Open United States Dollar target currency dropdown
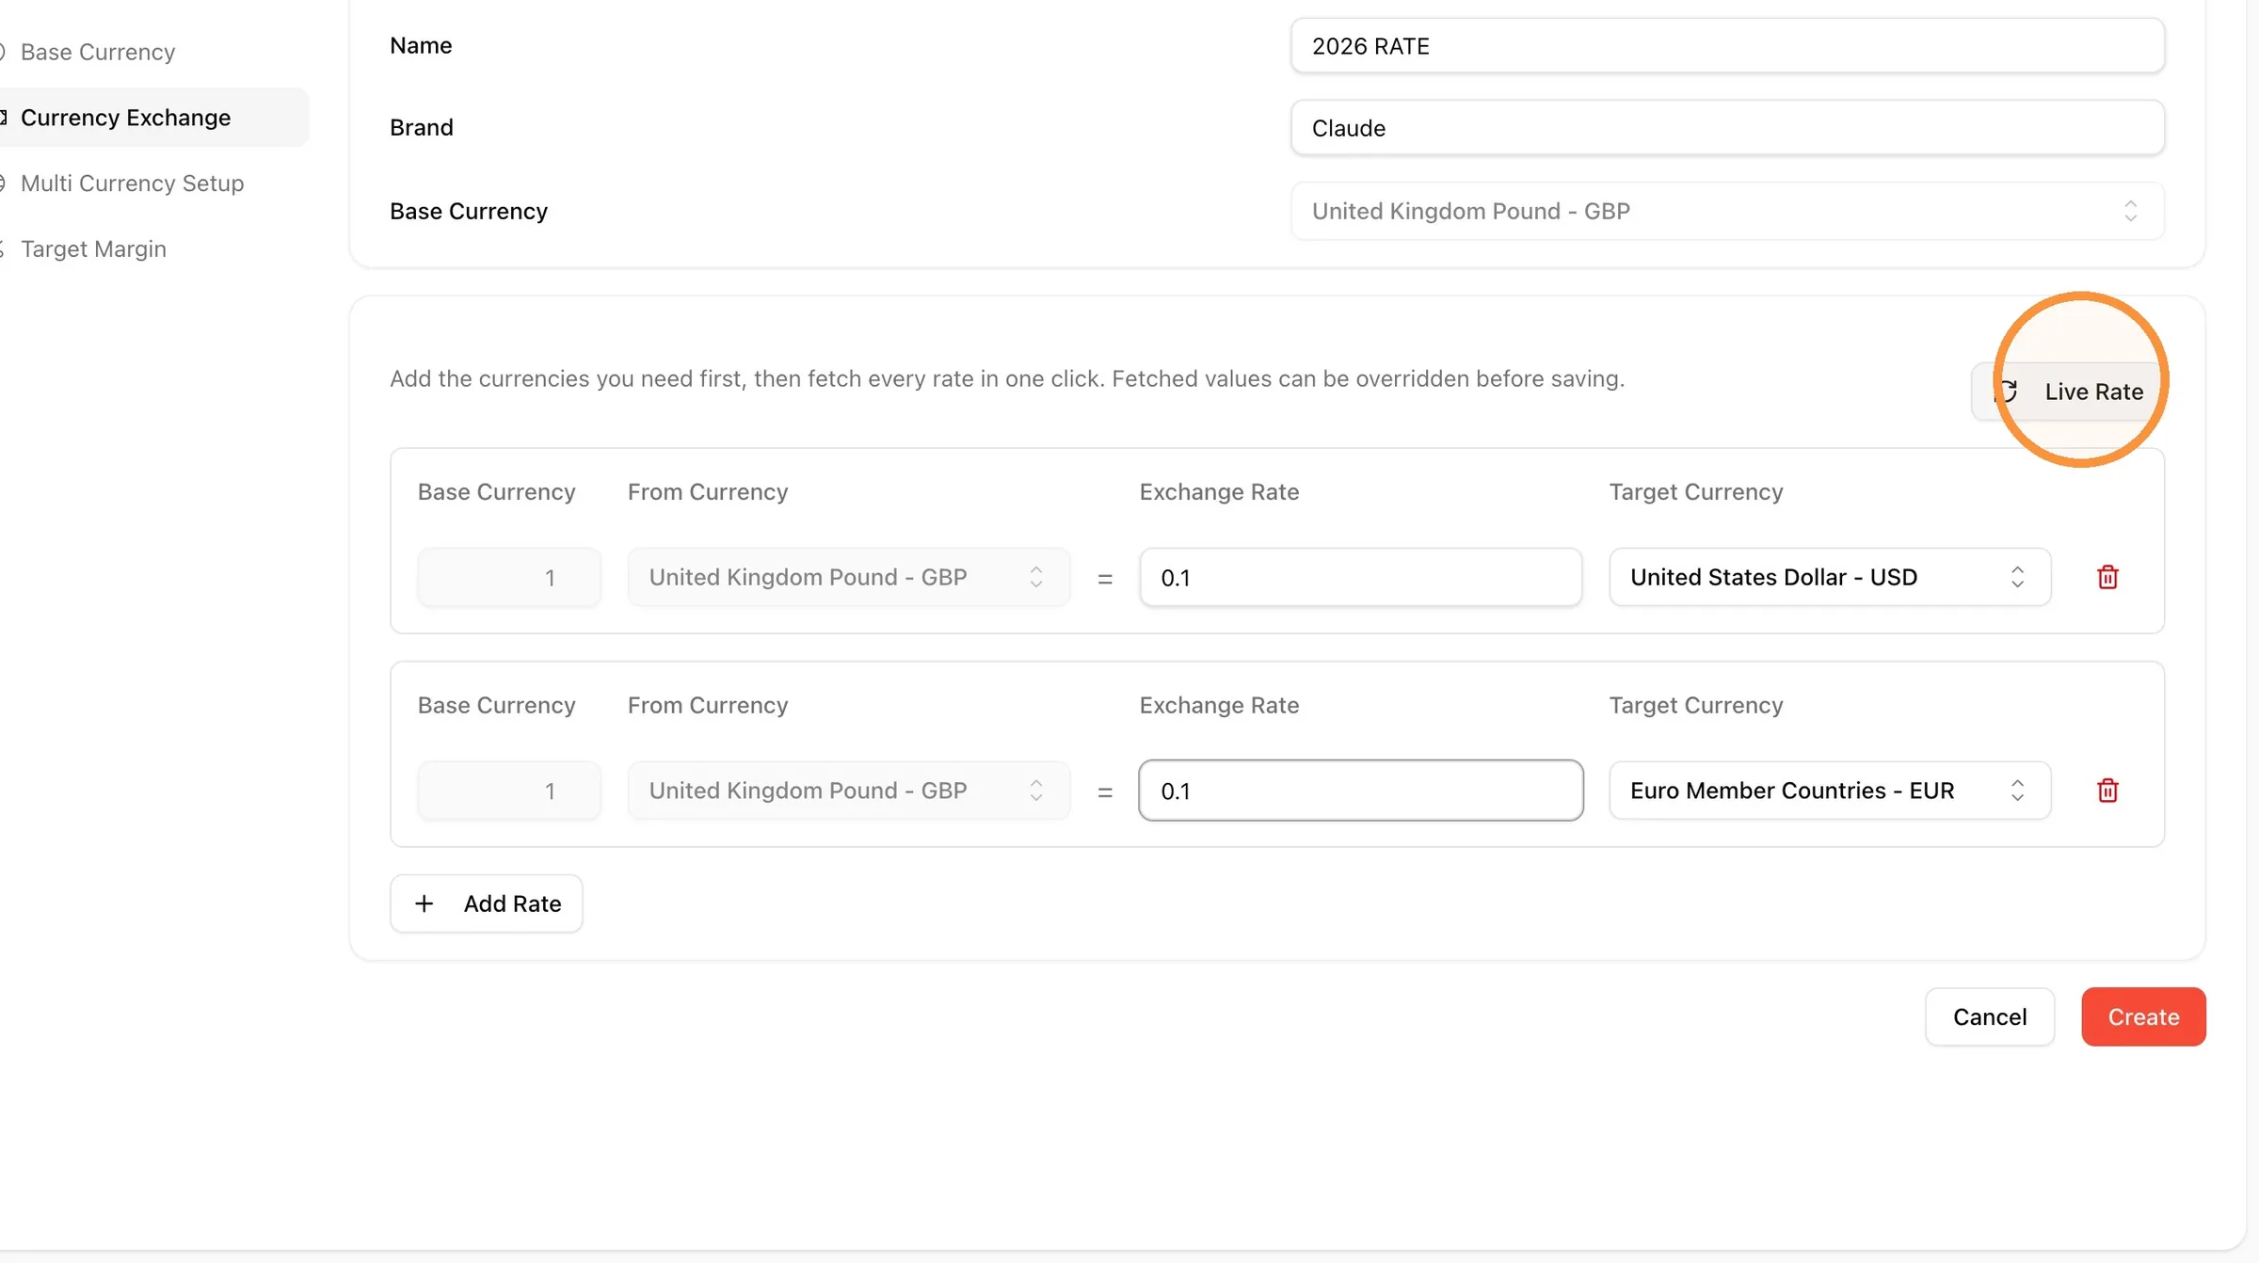 1830,577
